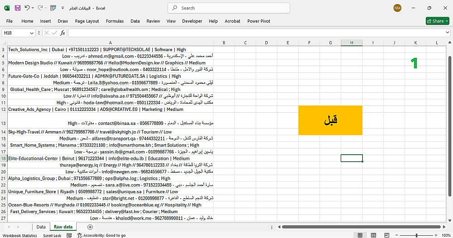Open the Page Layout tab
Viewport: 453px width, 238px height.
click(87, 21)
